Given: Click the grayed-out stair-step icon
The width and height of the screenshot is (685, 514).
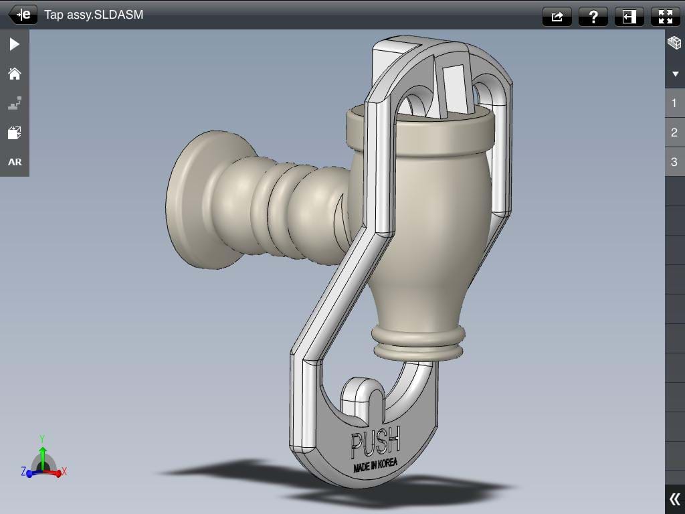Looking at the screenshot, I should 14,103.
